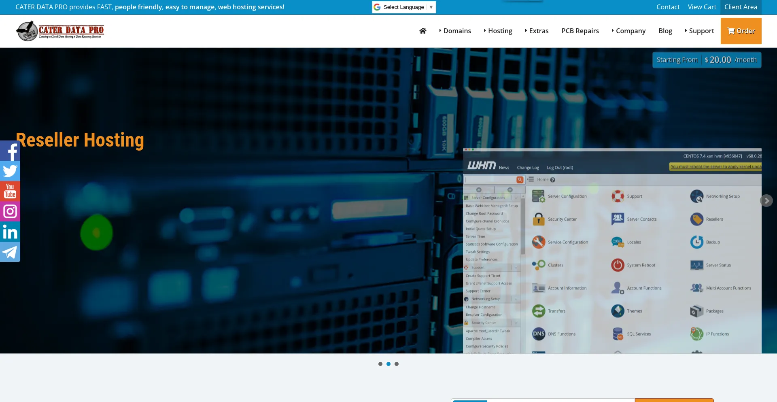The width and height of the screenshot is (777, 402).
Task: Expand the Company menu
Action: (628, 31)
